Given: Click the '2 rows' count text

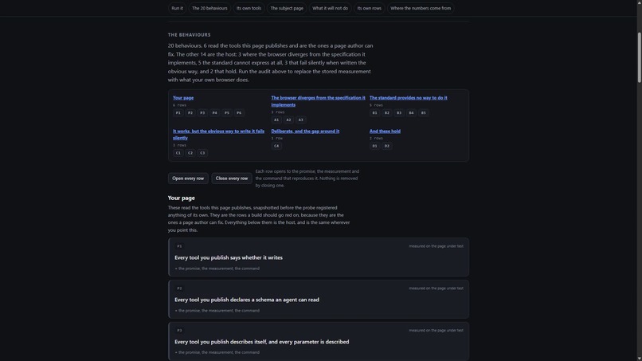Looking at the screenshot, I should tap(376, 139).
